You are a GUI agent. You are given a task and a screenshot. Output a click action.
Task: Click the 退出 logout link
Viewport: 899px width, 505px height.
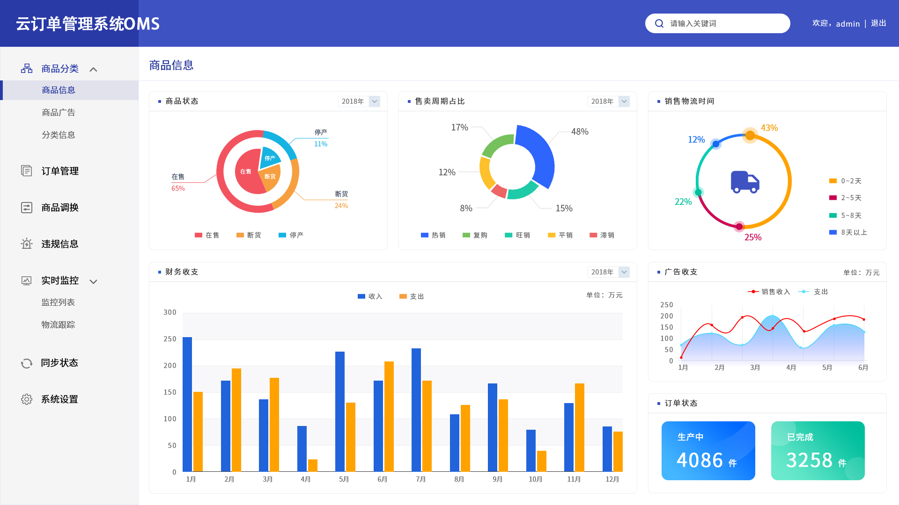(x=878, y=23)
